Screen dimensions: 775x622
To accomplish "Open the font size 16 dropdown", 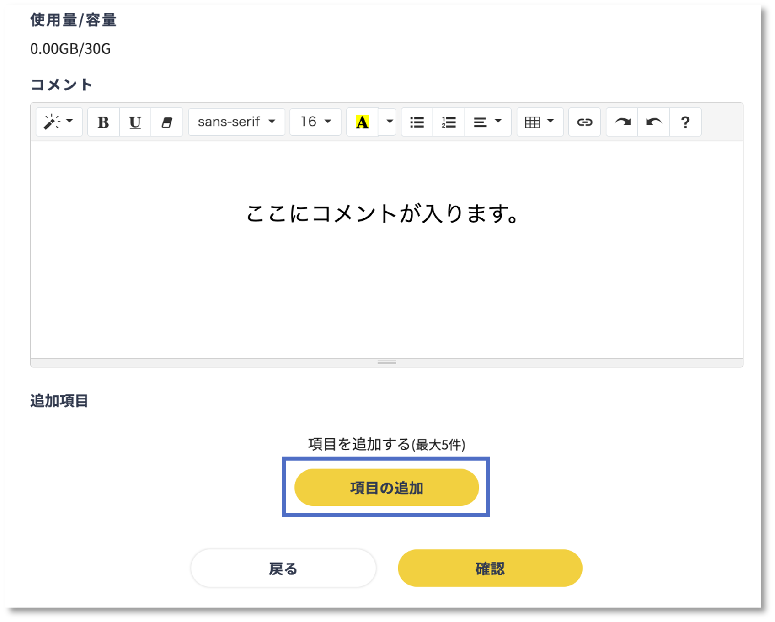I will coord(315,122).
